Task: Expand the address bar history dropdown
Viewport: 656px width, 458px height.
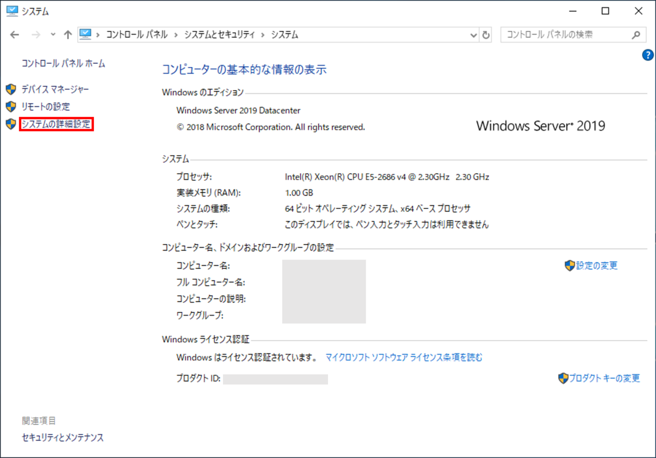Action: tap(473, 34)
